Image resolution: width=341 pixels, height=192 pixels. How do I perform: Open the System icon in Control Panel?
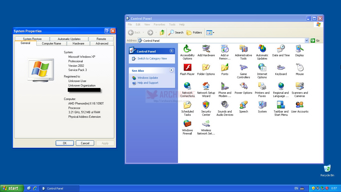click(262, 107)
